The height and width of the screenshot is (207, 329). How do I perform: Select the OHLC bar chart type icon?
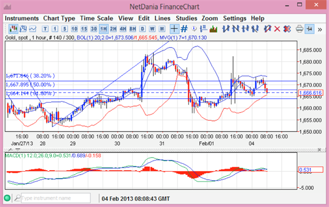[23, 29]
